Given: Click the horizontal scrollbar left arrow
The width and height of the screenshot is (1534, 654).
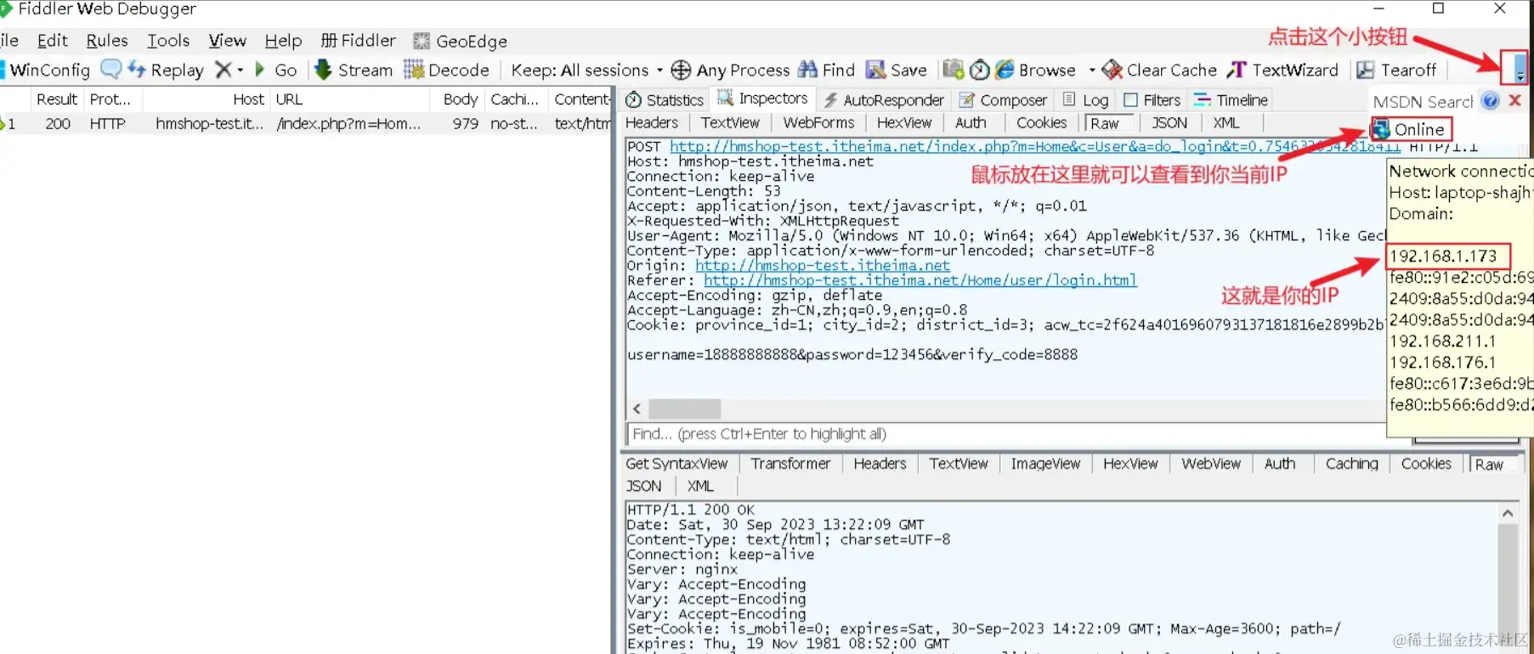Looking at the screenshot, I should point(637,409).
